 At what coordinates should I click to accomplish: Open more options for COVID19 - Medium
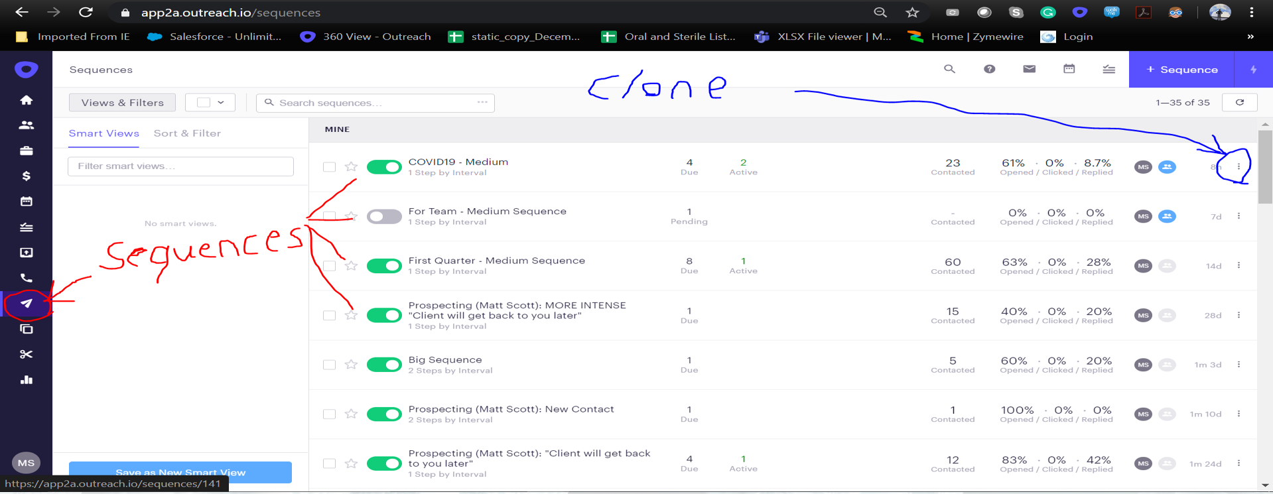pos(1239,166)
